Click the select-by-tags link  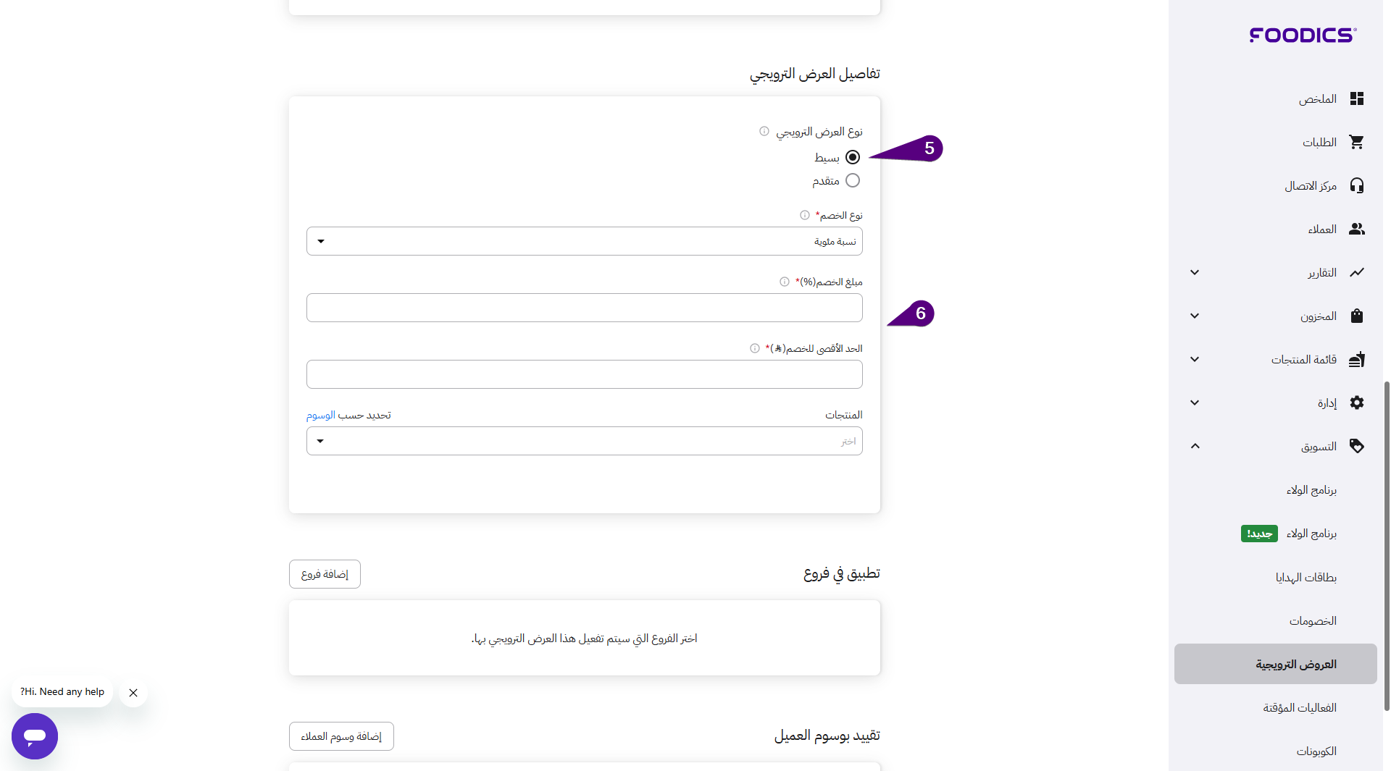(x=321, y=416)
